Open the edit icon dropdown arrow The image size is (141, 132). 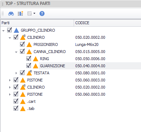[34, 14]
